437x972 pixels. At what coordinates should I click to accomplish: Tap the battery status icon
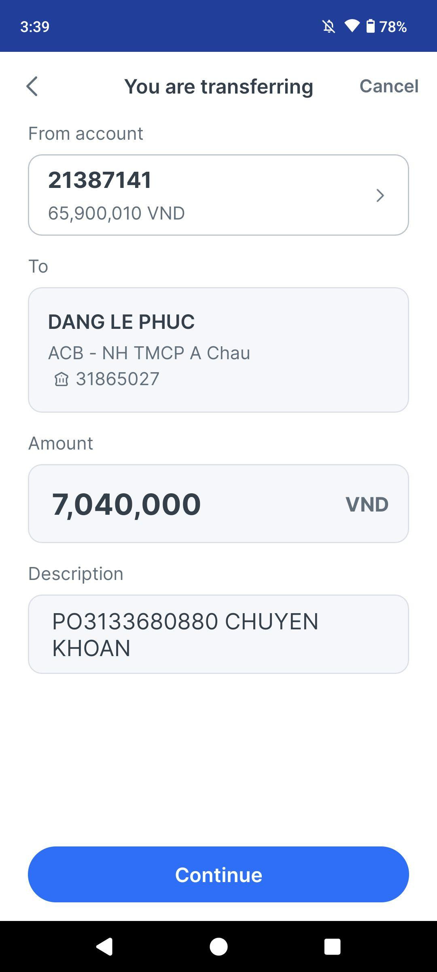pyautogui.click(x=370, y=26)
